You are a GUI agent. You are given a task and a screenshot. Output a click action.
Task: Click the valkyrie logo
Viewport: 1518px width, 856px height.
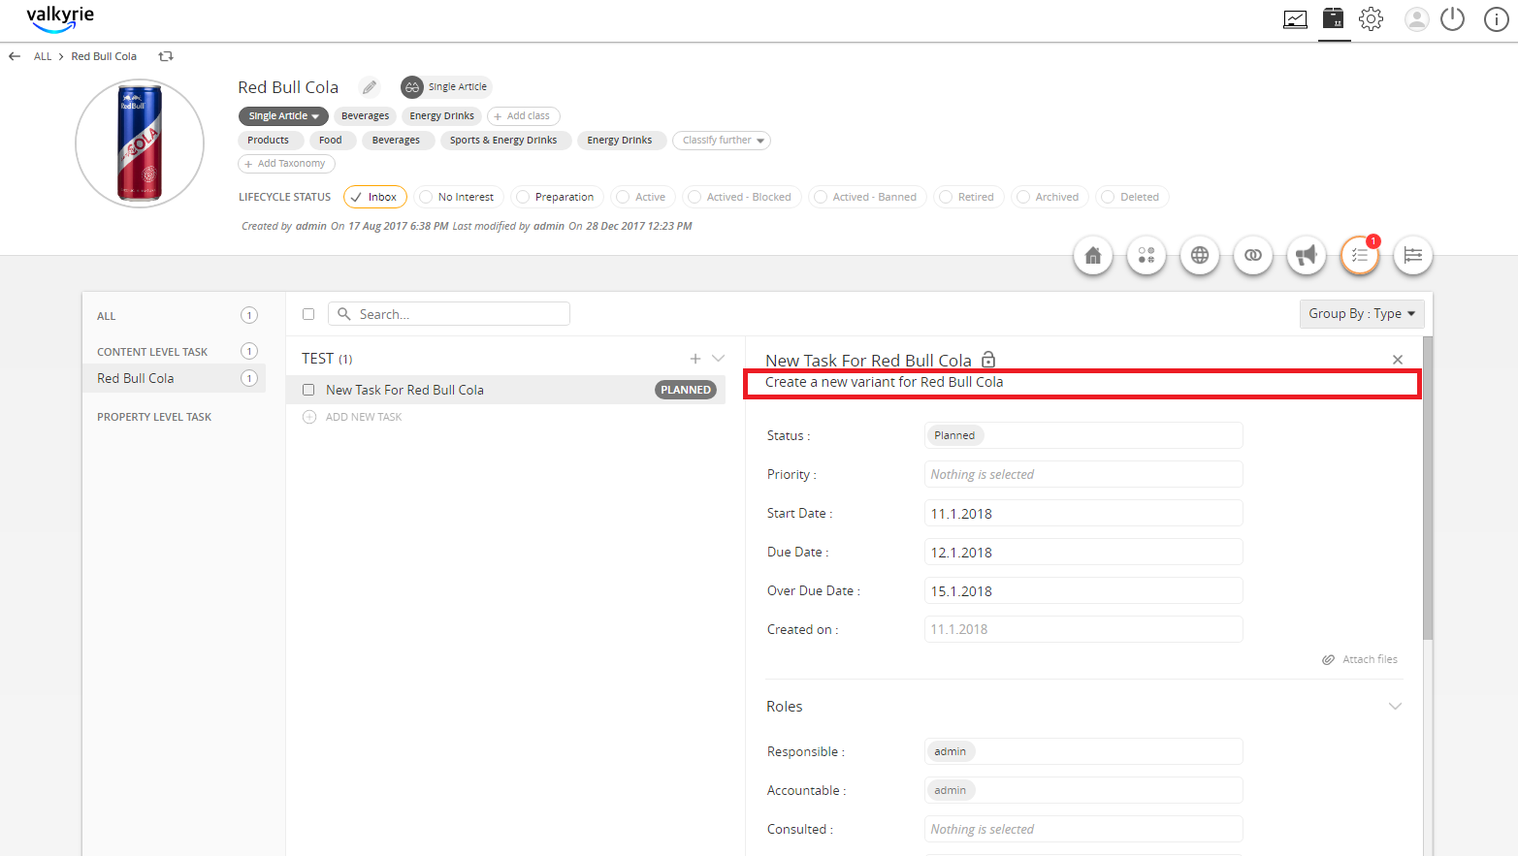coord(60,18)
